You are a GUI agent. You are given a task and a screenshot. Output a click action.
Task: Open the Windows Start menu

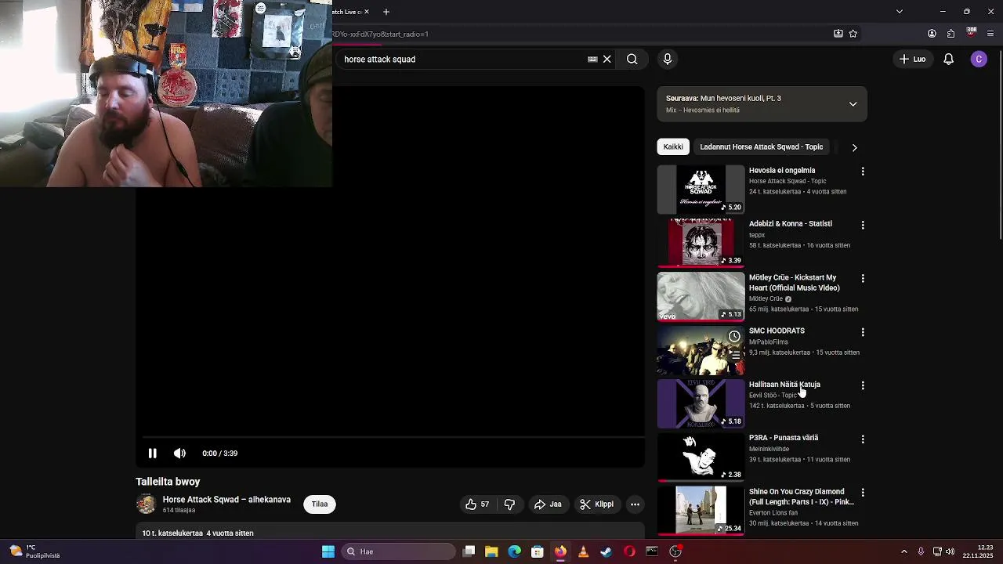tap(328, 551)
